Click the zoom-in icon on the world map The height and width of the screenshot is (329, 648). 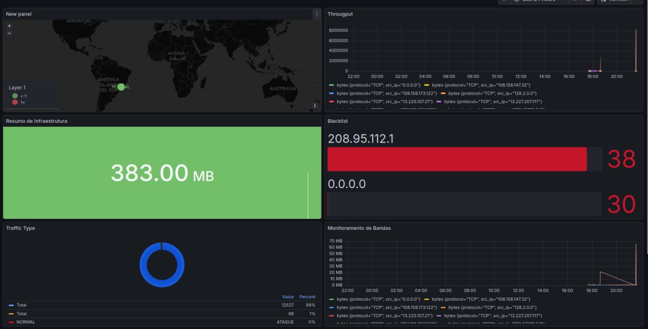[8, 25]
